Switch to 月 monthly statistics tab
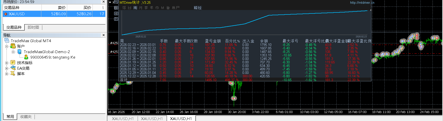Viewport: 443px width, 121px height. click(141, 8)
